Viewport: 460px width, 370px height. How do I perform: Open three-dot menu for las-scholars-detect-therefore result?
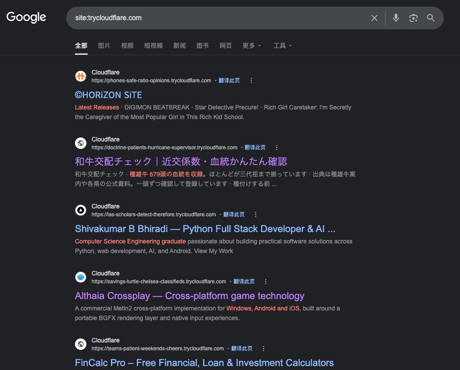[x=256, y=215]
